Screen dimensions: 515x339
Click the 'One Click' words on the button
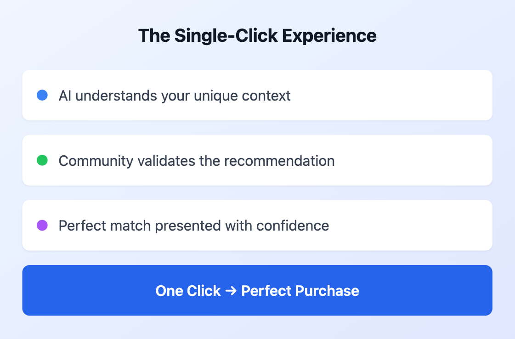(x=188, y=291)
